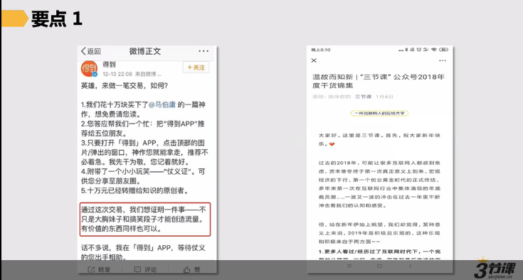Screen dimensions: 523x280
Task: Close the article with the X icon
Action: pos(314,60)
